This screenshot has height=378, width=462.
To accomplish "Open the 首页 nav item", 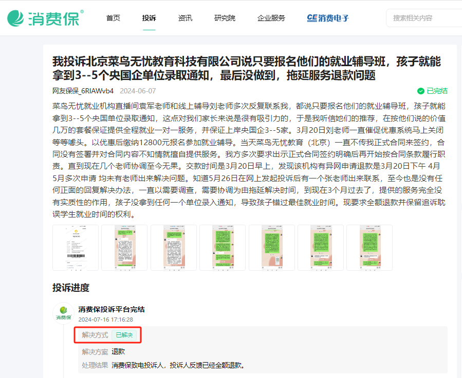I will [x=113, y=18].
